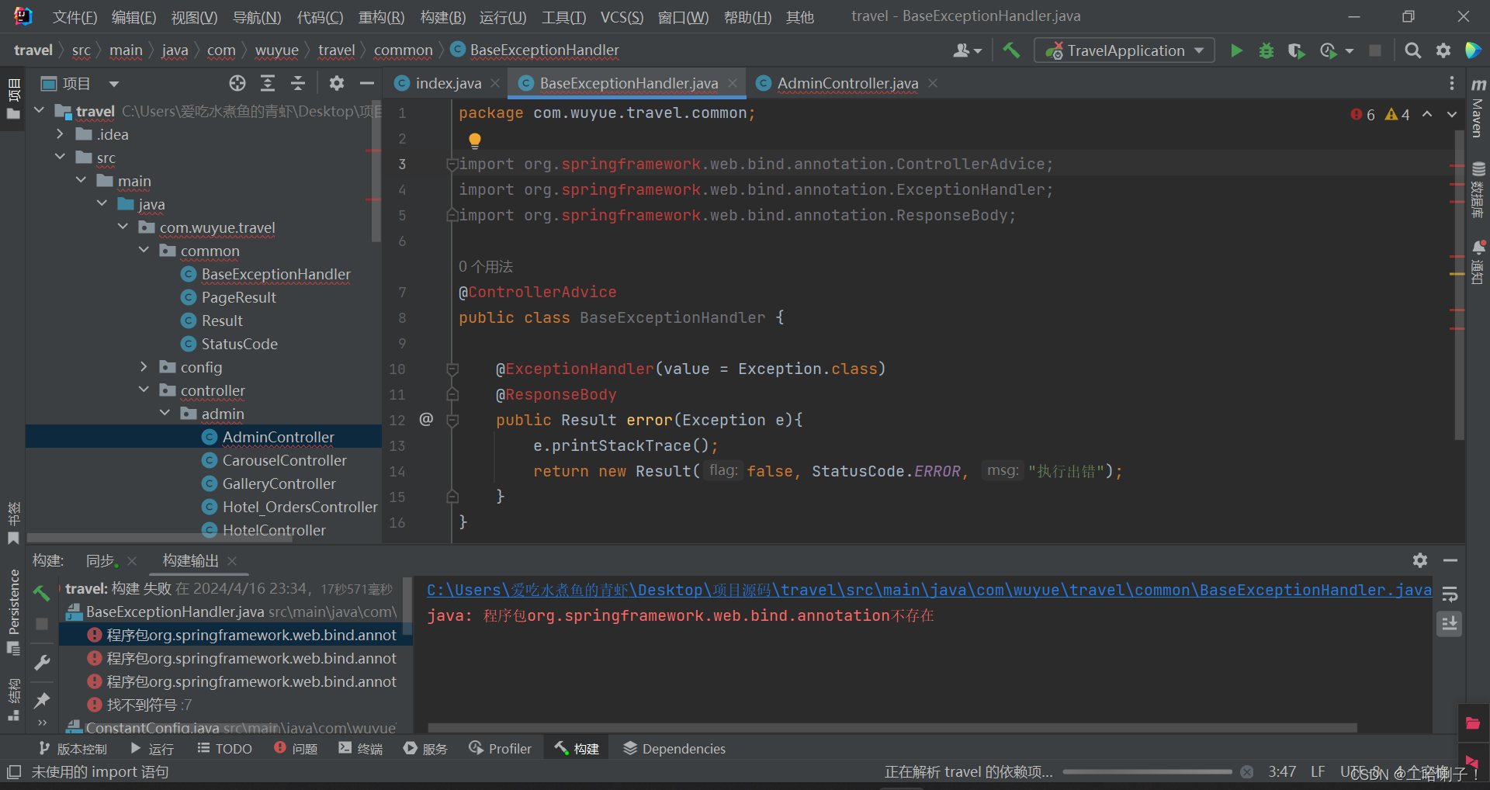Open the Maven tool window

coord(1478,109)
